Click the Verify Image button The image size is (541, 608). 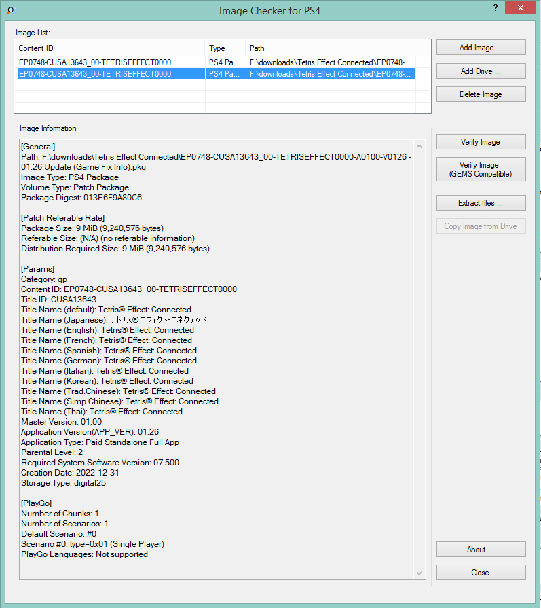click(x=481, y=142)
